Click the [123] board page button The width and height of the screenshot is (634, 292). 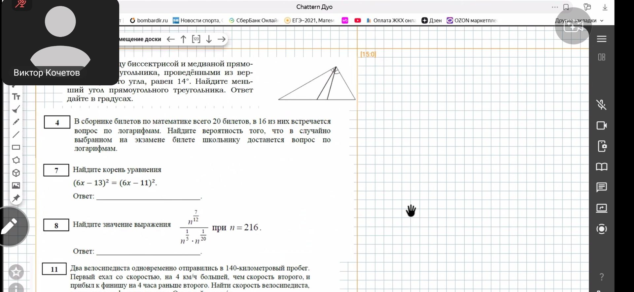pyautogui.click(x=196, y=39)
